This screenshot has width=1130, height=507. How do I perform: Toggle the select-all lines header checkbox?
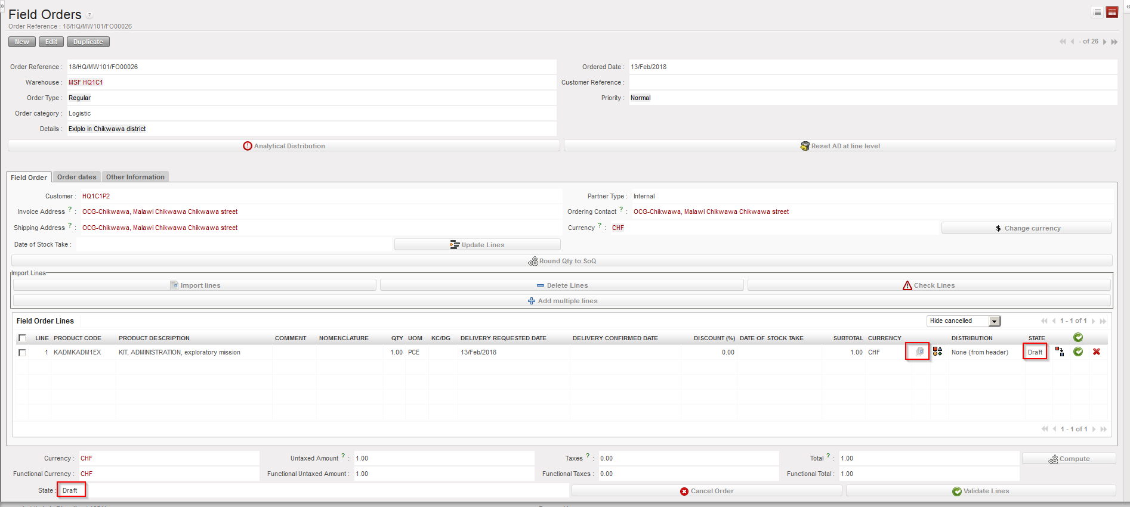pos(22,338)
